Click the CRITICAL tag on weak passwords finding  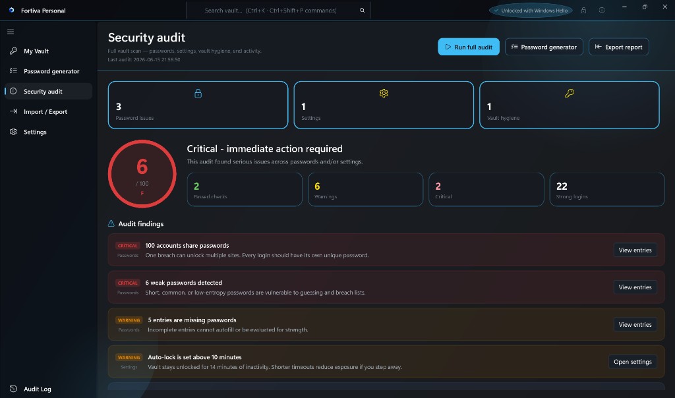127,283
